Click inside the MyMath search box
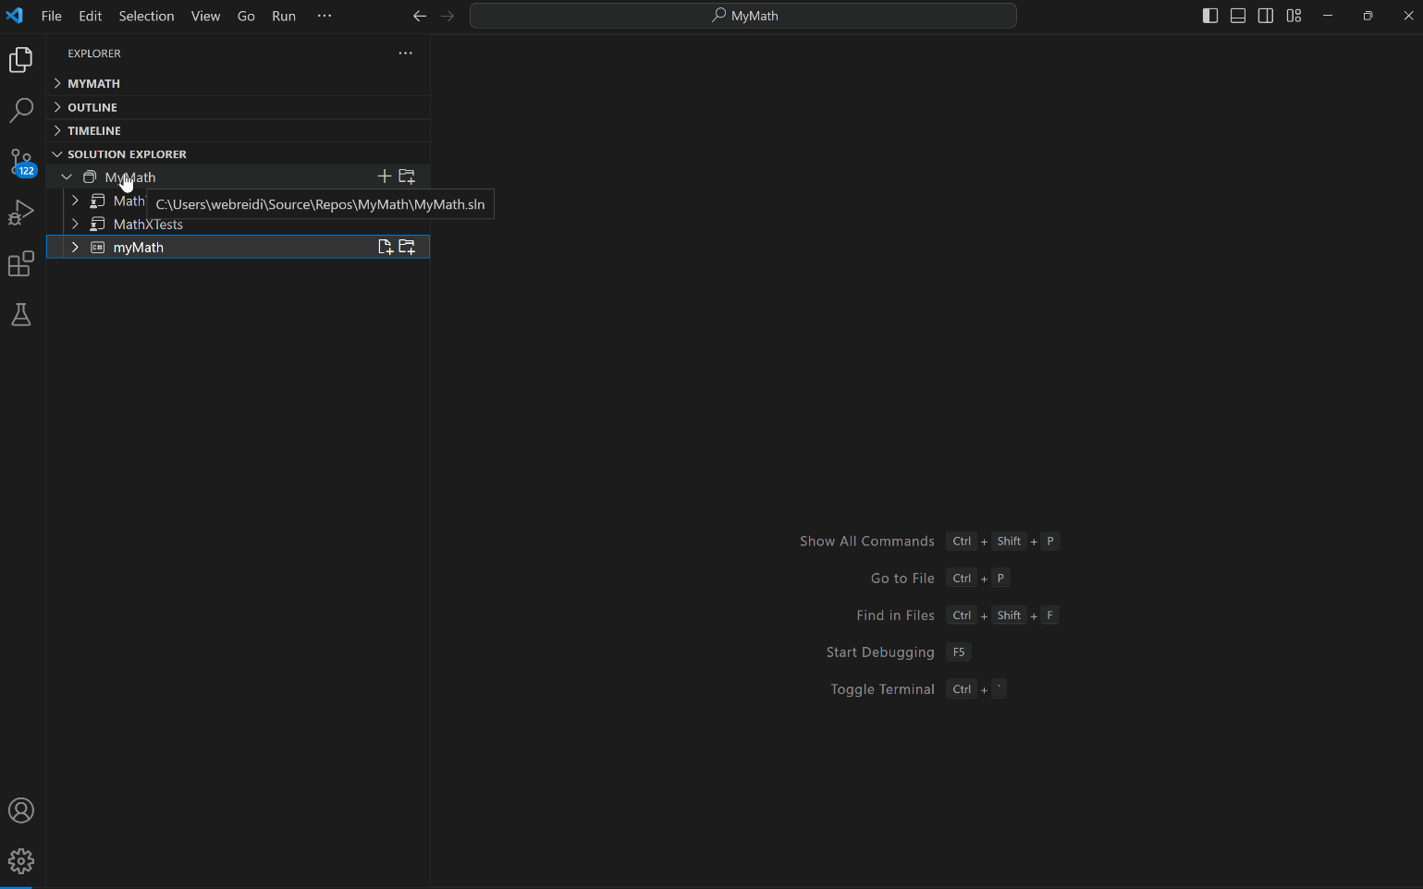 tap(743, 16)
